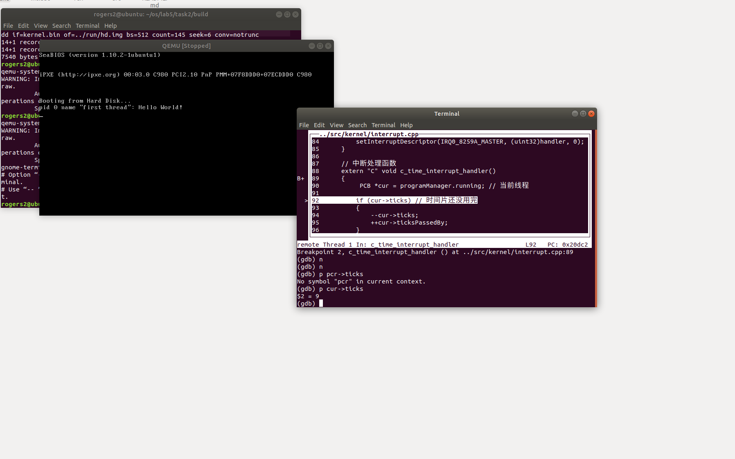Maximize the gdb Terminal window

[x=583, y=114]
